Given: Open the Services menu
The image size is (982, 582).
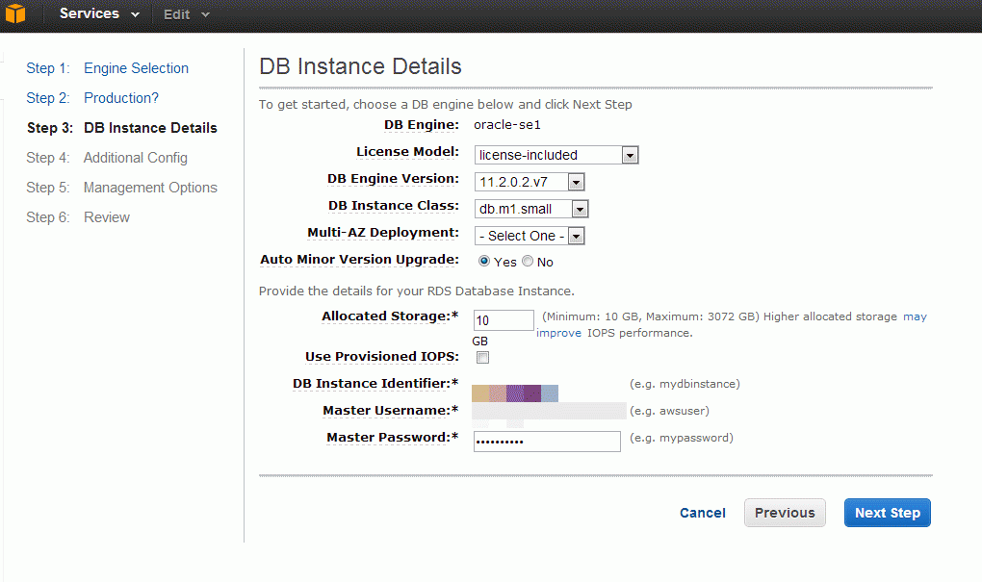Looking at the screenshot, I should tap(99, 13).
